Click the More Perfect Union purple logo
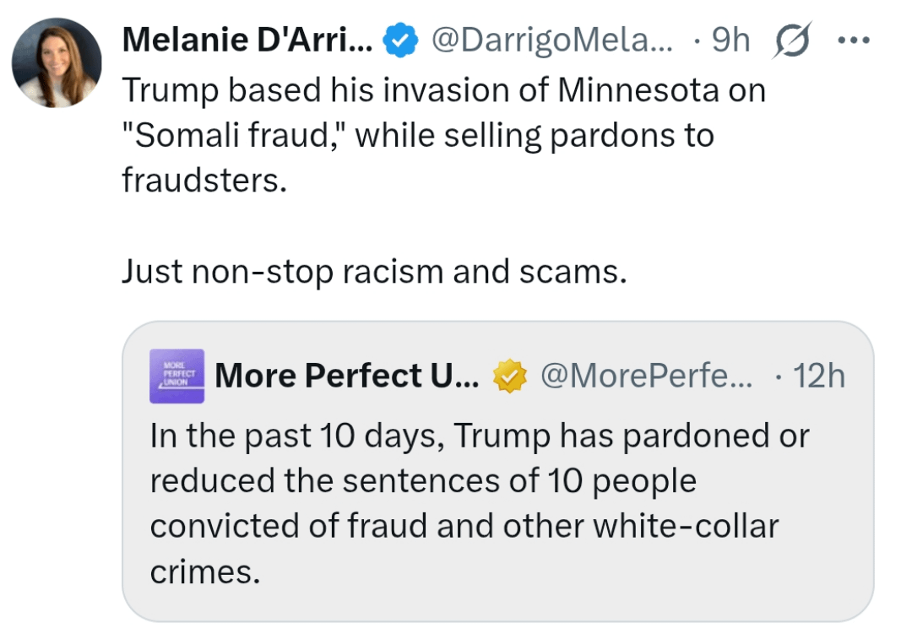This screenshot has width=912, height=639. click(176, 376)
